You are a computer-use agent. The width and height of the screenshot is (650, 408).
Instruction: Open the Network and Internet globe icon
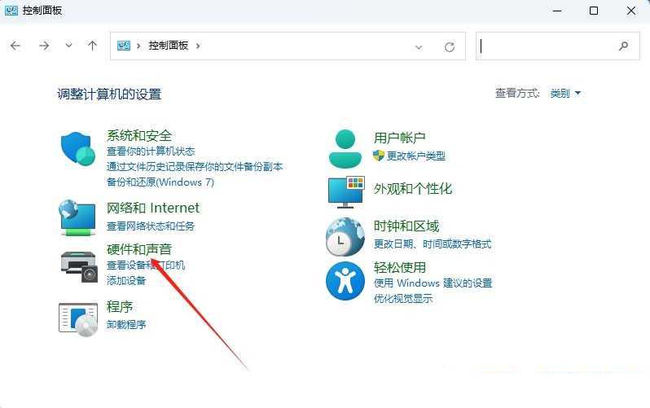click(78, 217)
